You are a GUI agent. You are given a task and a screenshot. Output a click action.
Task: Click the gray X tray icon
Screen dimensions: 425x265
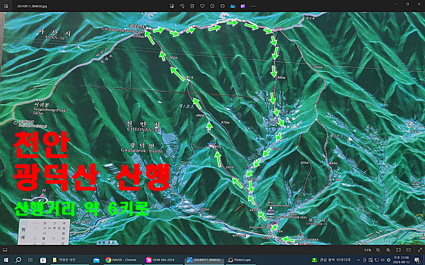pos(389,260)
